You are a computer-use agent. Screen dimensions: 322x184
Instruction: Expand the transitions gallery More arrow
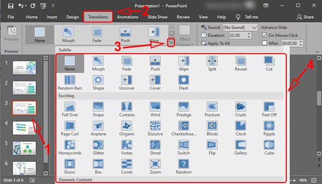click(171, 43)
